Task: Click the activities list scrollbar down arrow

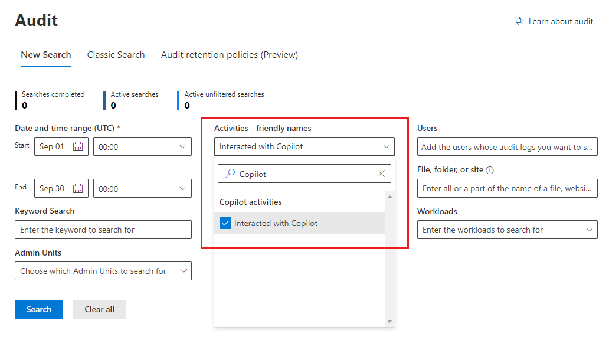Action: click(x=389, y=322)
